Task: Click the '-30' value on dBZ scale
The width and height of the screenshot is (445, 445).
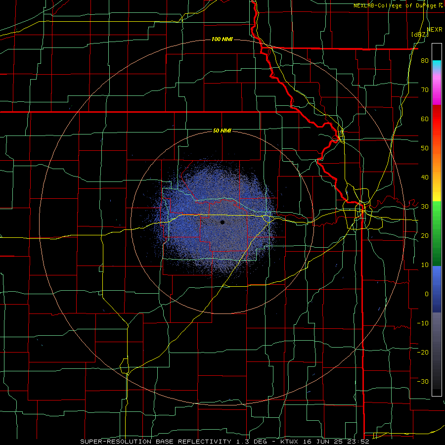Action: tap(423, 381)
